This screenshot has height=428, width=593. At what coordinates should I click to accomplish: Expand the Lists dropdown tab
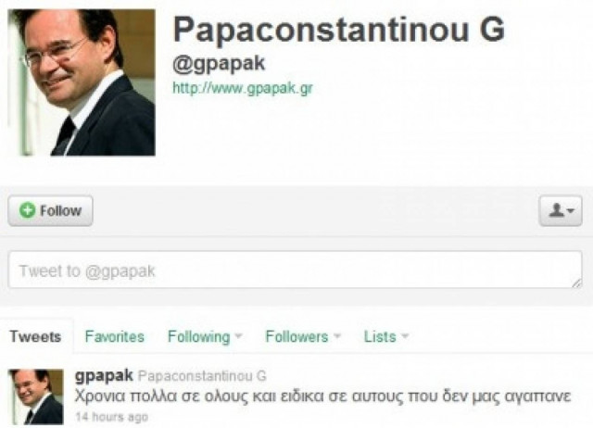[x=386, y=336]
